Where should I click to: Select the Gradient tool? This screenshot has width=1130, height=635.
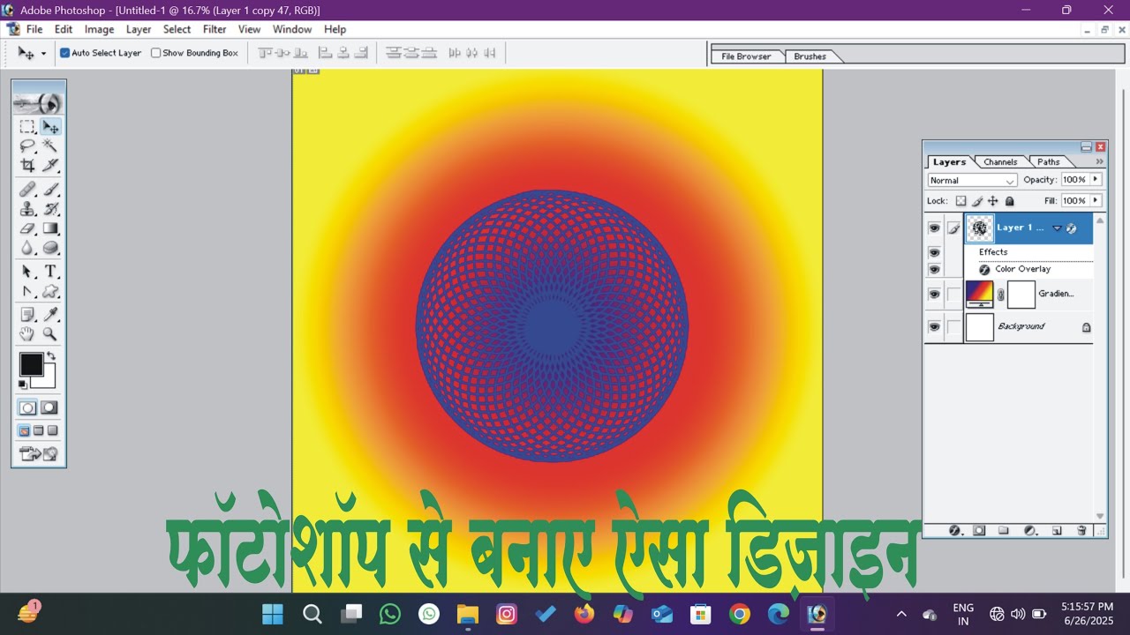tap(50, 228)
